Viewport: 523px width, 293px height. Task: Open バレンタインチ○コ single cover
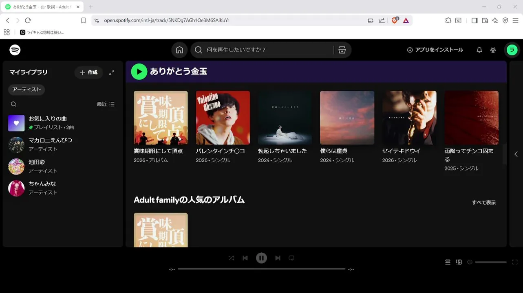coord(223,118)
